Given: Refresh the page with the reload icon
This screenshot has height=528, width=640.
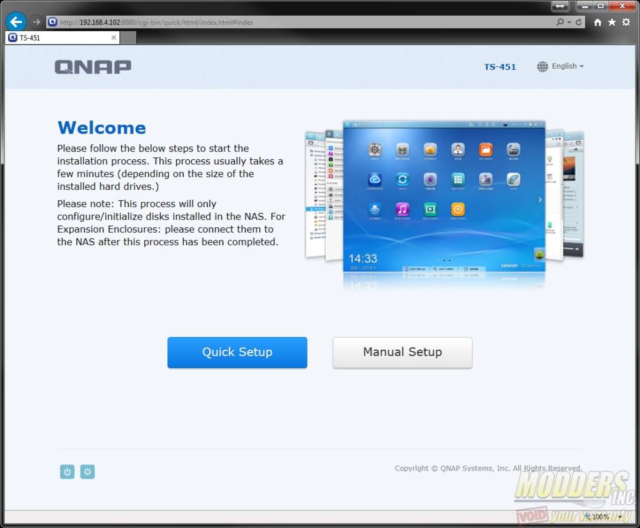Looking at the screenshot, I should [579, 22].
